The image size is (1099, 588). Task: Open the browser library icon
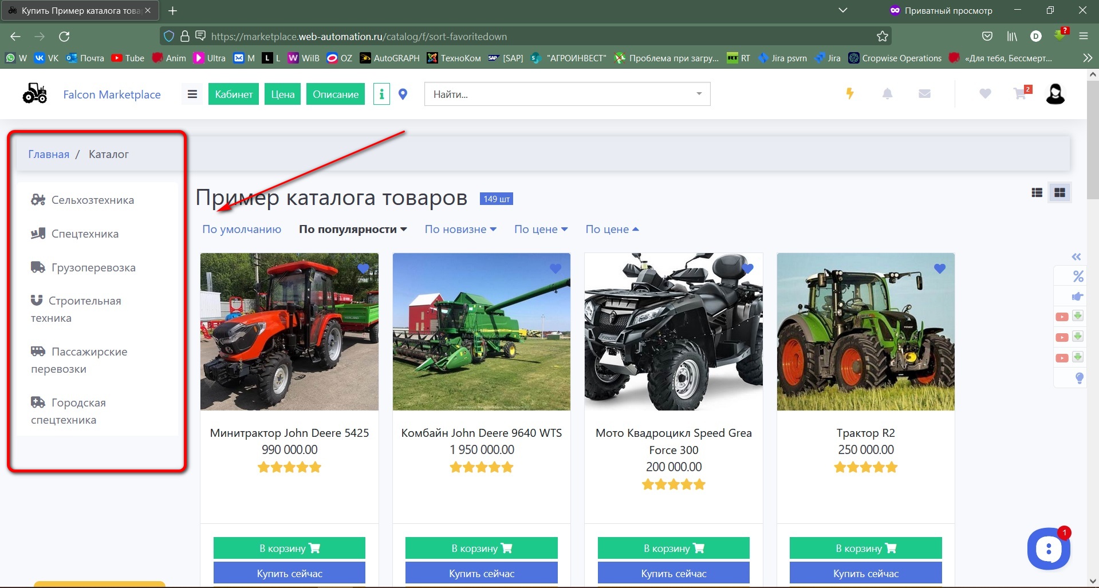(1012, 36)
